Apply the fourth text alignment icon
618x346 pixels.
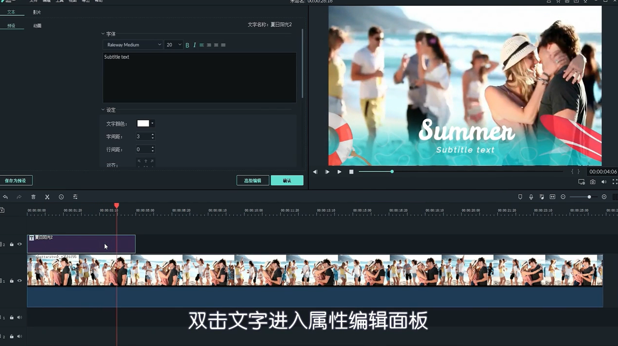pyautogui.click(x=223, y=45)
